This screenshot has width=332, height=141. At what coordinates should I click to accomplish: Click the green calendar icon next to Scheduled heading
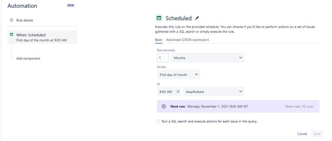tap(159, 18)
